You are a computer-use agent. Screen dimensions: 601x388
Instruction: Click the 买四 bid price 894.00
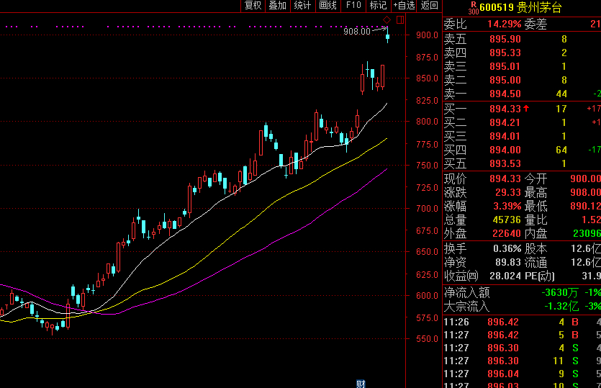click(x=505, y=150)
